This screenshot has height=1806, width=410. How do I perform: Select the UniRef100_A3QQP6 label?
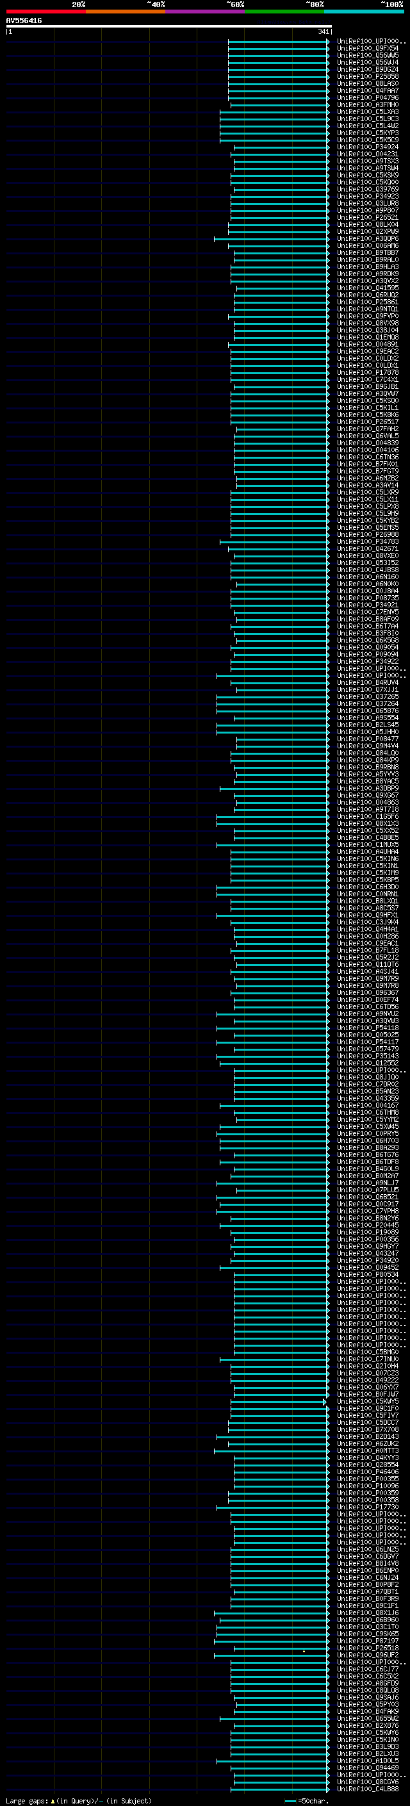(x=368, y=238)
